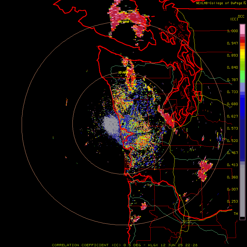Click the Correlation Coefficient KLGX caption text
247x247 pixels.
125,245
